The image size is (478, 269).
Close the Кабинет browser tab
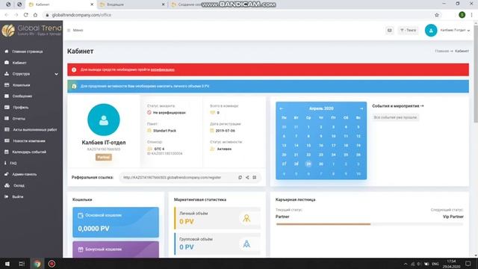coord(92,4)
